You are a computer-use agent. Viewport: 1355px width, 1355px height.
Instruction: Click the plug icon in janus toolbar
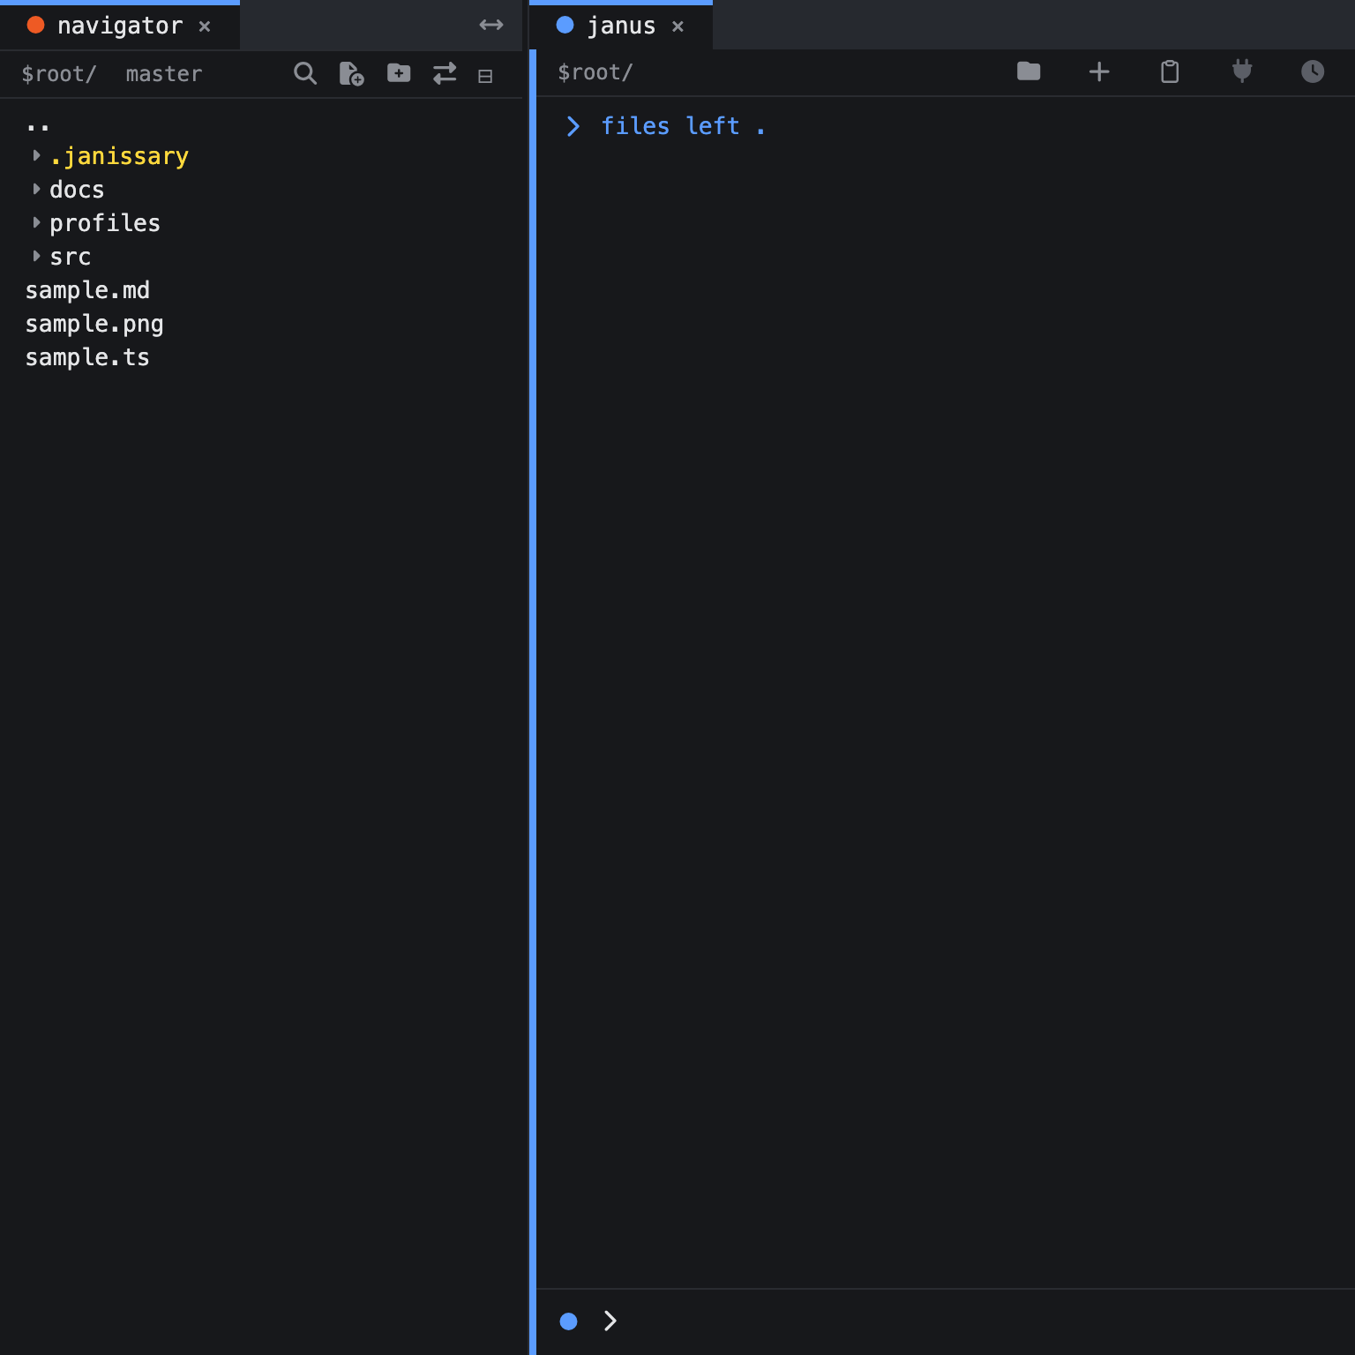[1242, 71]
